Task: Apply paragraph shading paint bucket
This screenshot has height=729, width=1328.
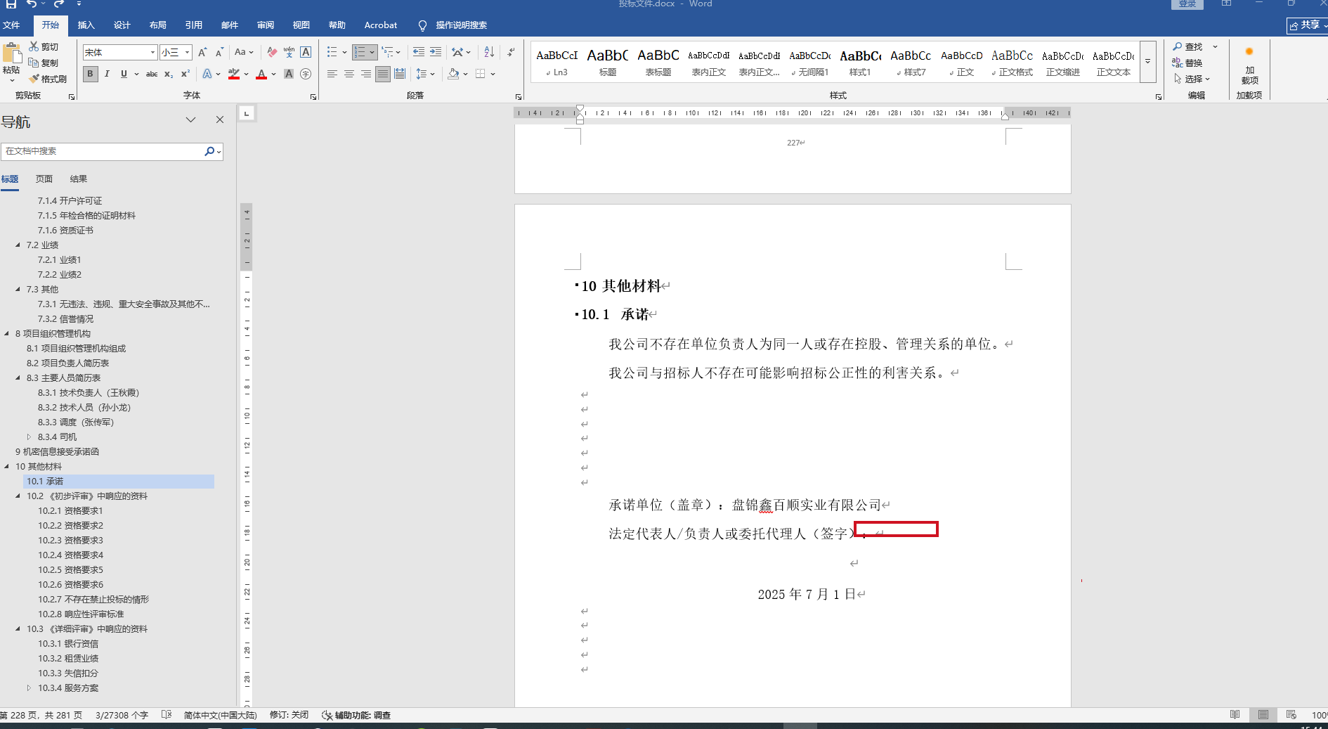Action: pos(454,74)
